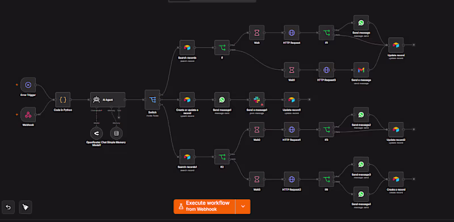This screenshot has width=454, height=222.
Task: Open the Code in Python node
Action: click(63, 100)
